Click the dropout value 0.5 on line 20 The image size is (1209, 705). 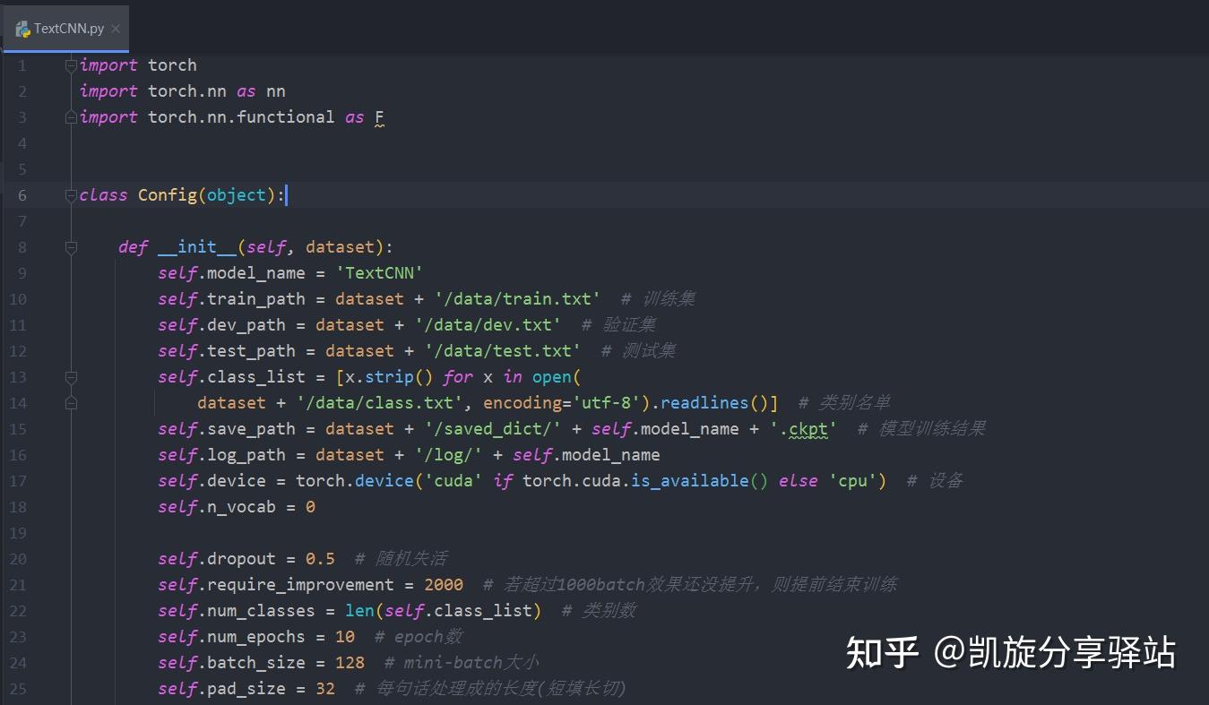(x=319, y=558)
